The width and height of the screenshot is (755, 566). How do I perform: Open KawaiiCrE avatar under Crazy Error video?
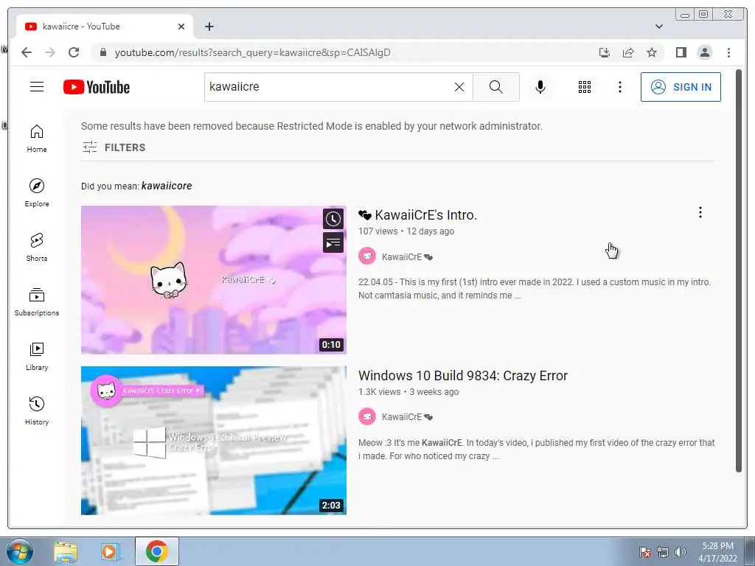[x=367, y=416]
